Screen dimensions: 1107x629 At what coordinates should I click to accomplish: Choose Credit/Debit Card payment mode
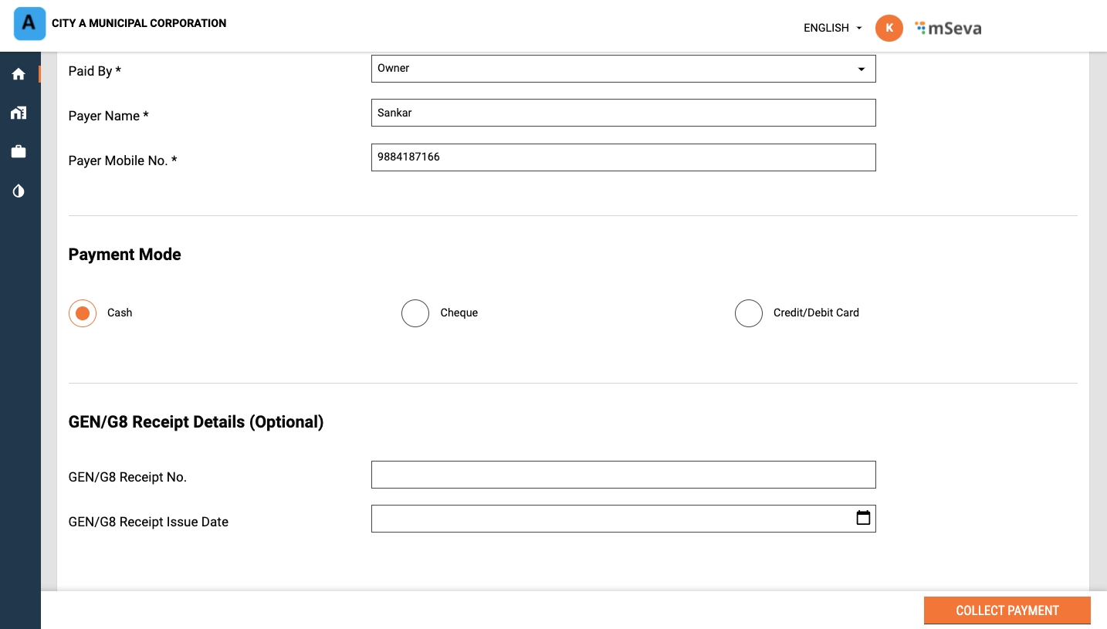click(x=749, y=313)
